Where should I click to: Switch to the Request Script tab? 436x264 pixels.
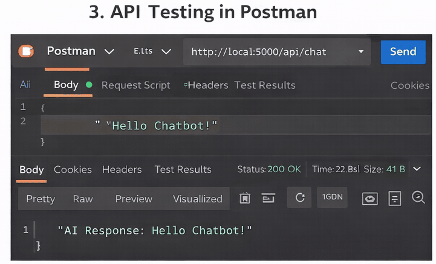coord(135,85)
